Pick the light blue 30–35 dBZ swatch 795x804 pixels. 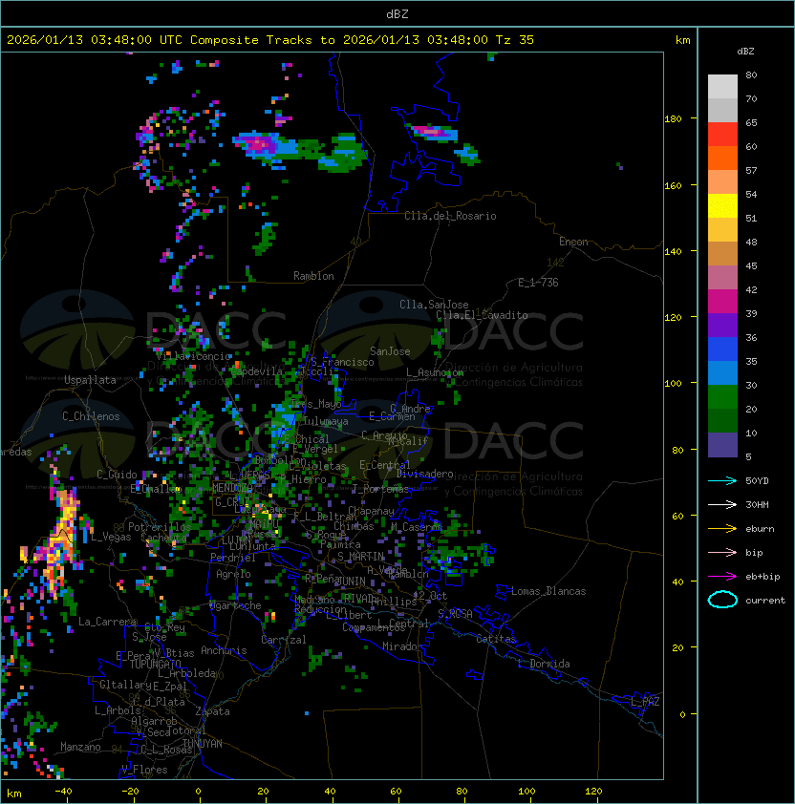point(722,372)
